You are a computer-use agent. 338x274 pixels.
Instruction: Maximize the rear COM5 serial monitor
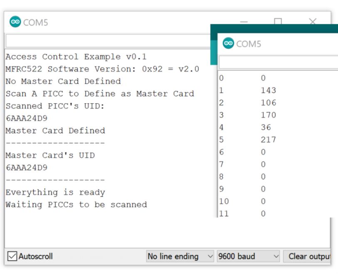pos(278,22)
